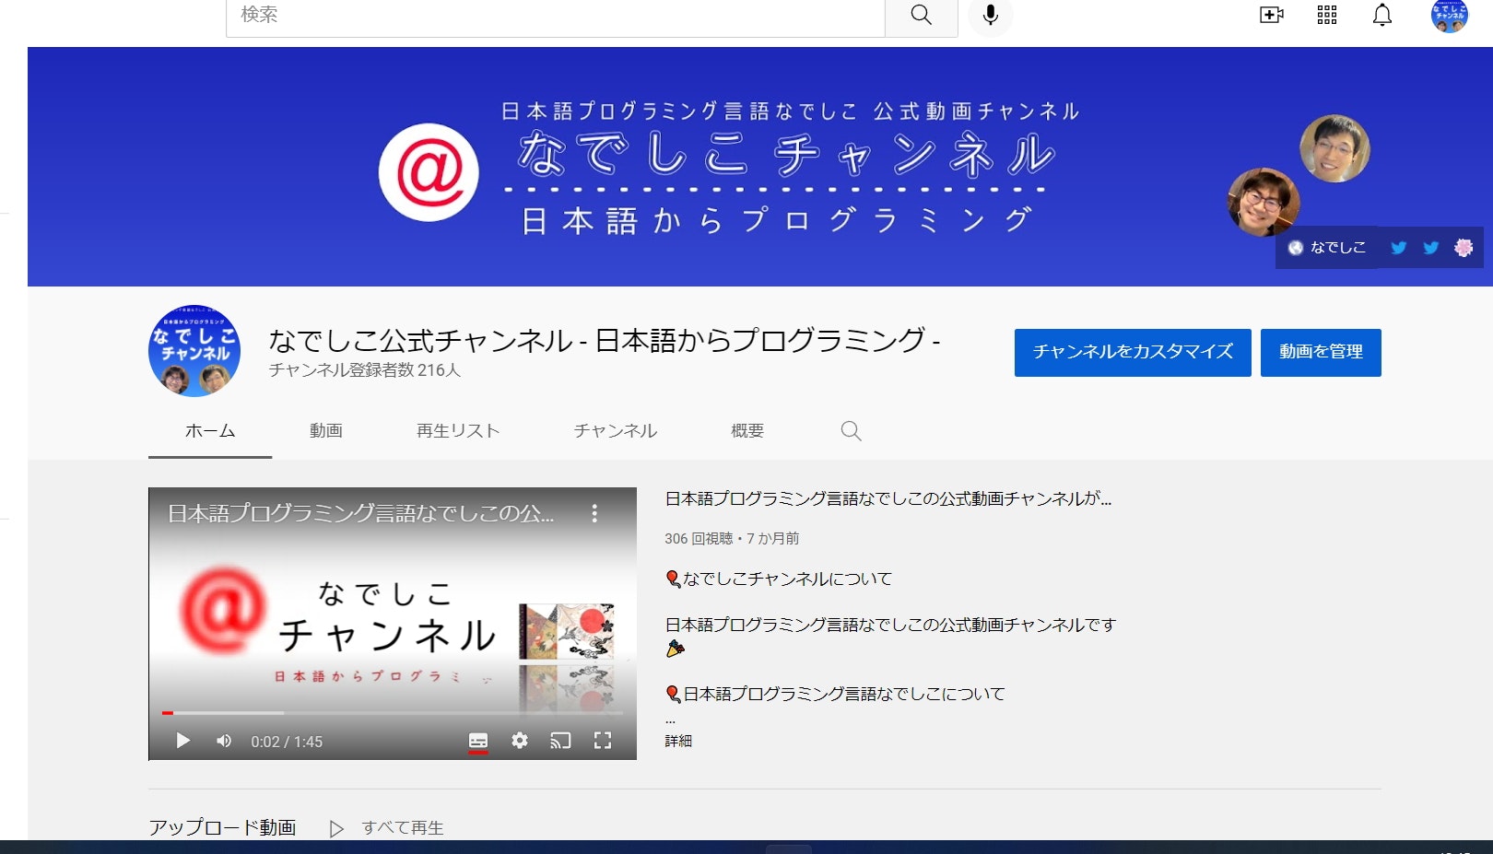Seek on the video progress bar
Viewport: 1493px width, 854px height.
pos(393,712)
